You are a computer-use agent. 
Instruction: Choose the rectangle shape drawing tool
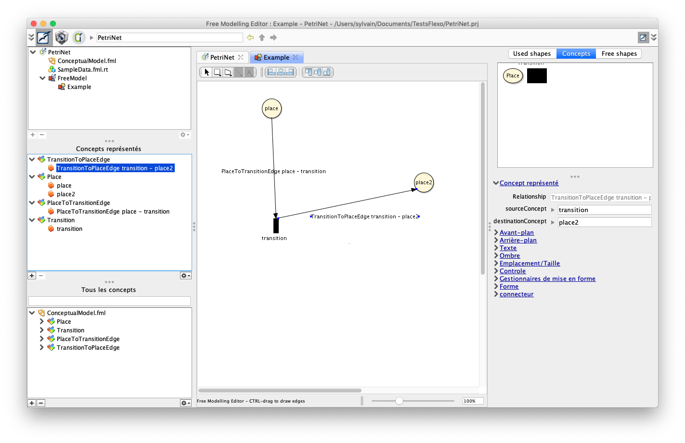217,72
